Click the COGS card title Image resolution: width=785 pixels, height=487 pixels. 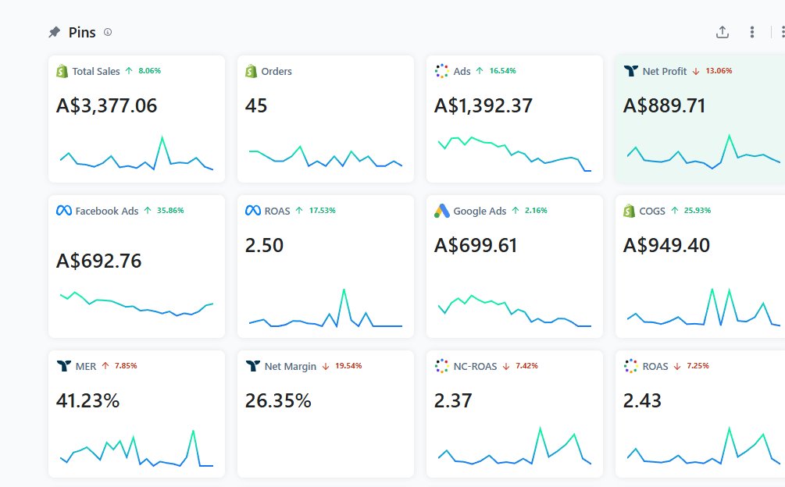tap(652, 211)
